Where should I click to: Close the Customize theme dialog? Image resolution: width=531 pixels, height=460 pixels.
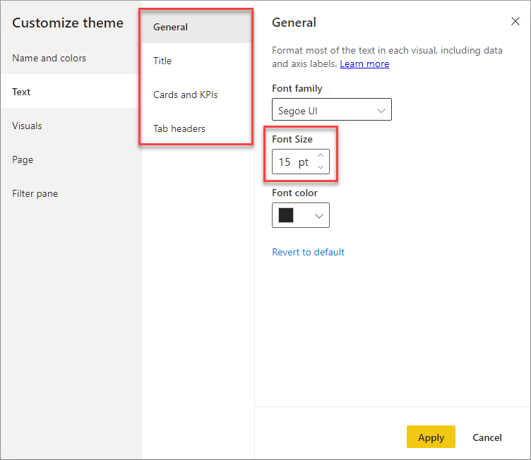point(515,21)
